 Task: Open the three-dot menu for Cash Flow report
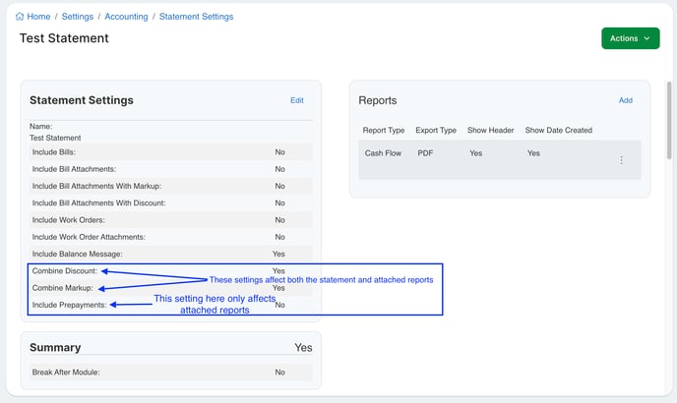click(x=621, y=160)
